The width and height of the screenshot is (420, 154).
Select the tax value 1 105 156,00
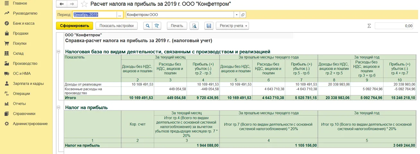[x=269, y=145]
